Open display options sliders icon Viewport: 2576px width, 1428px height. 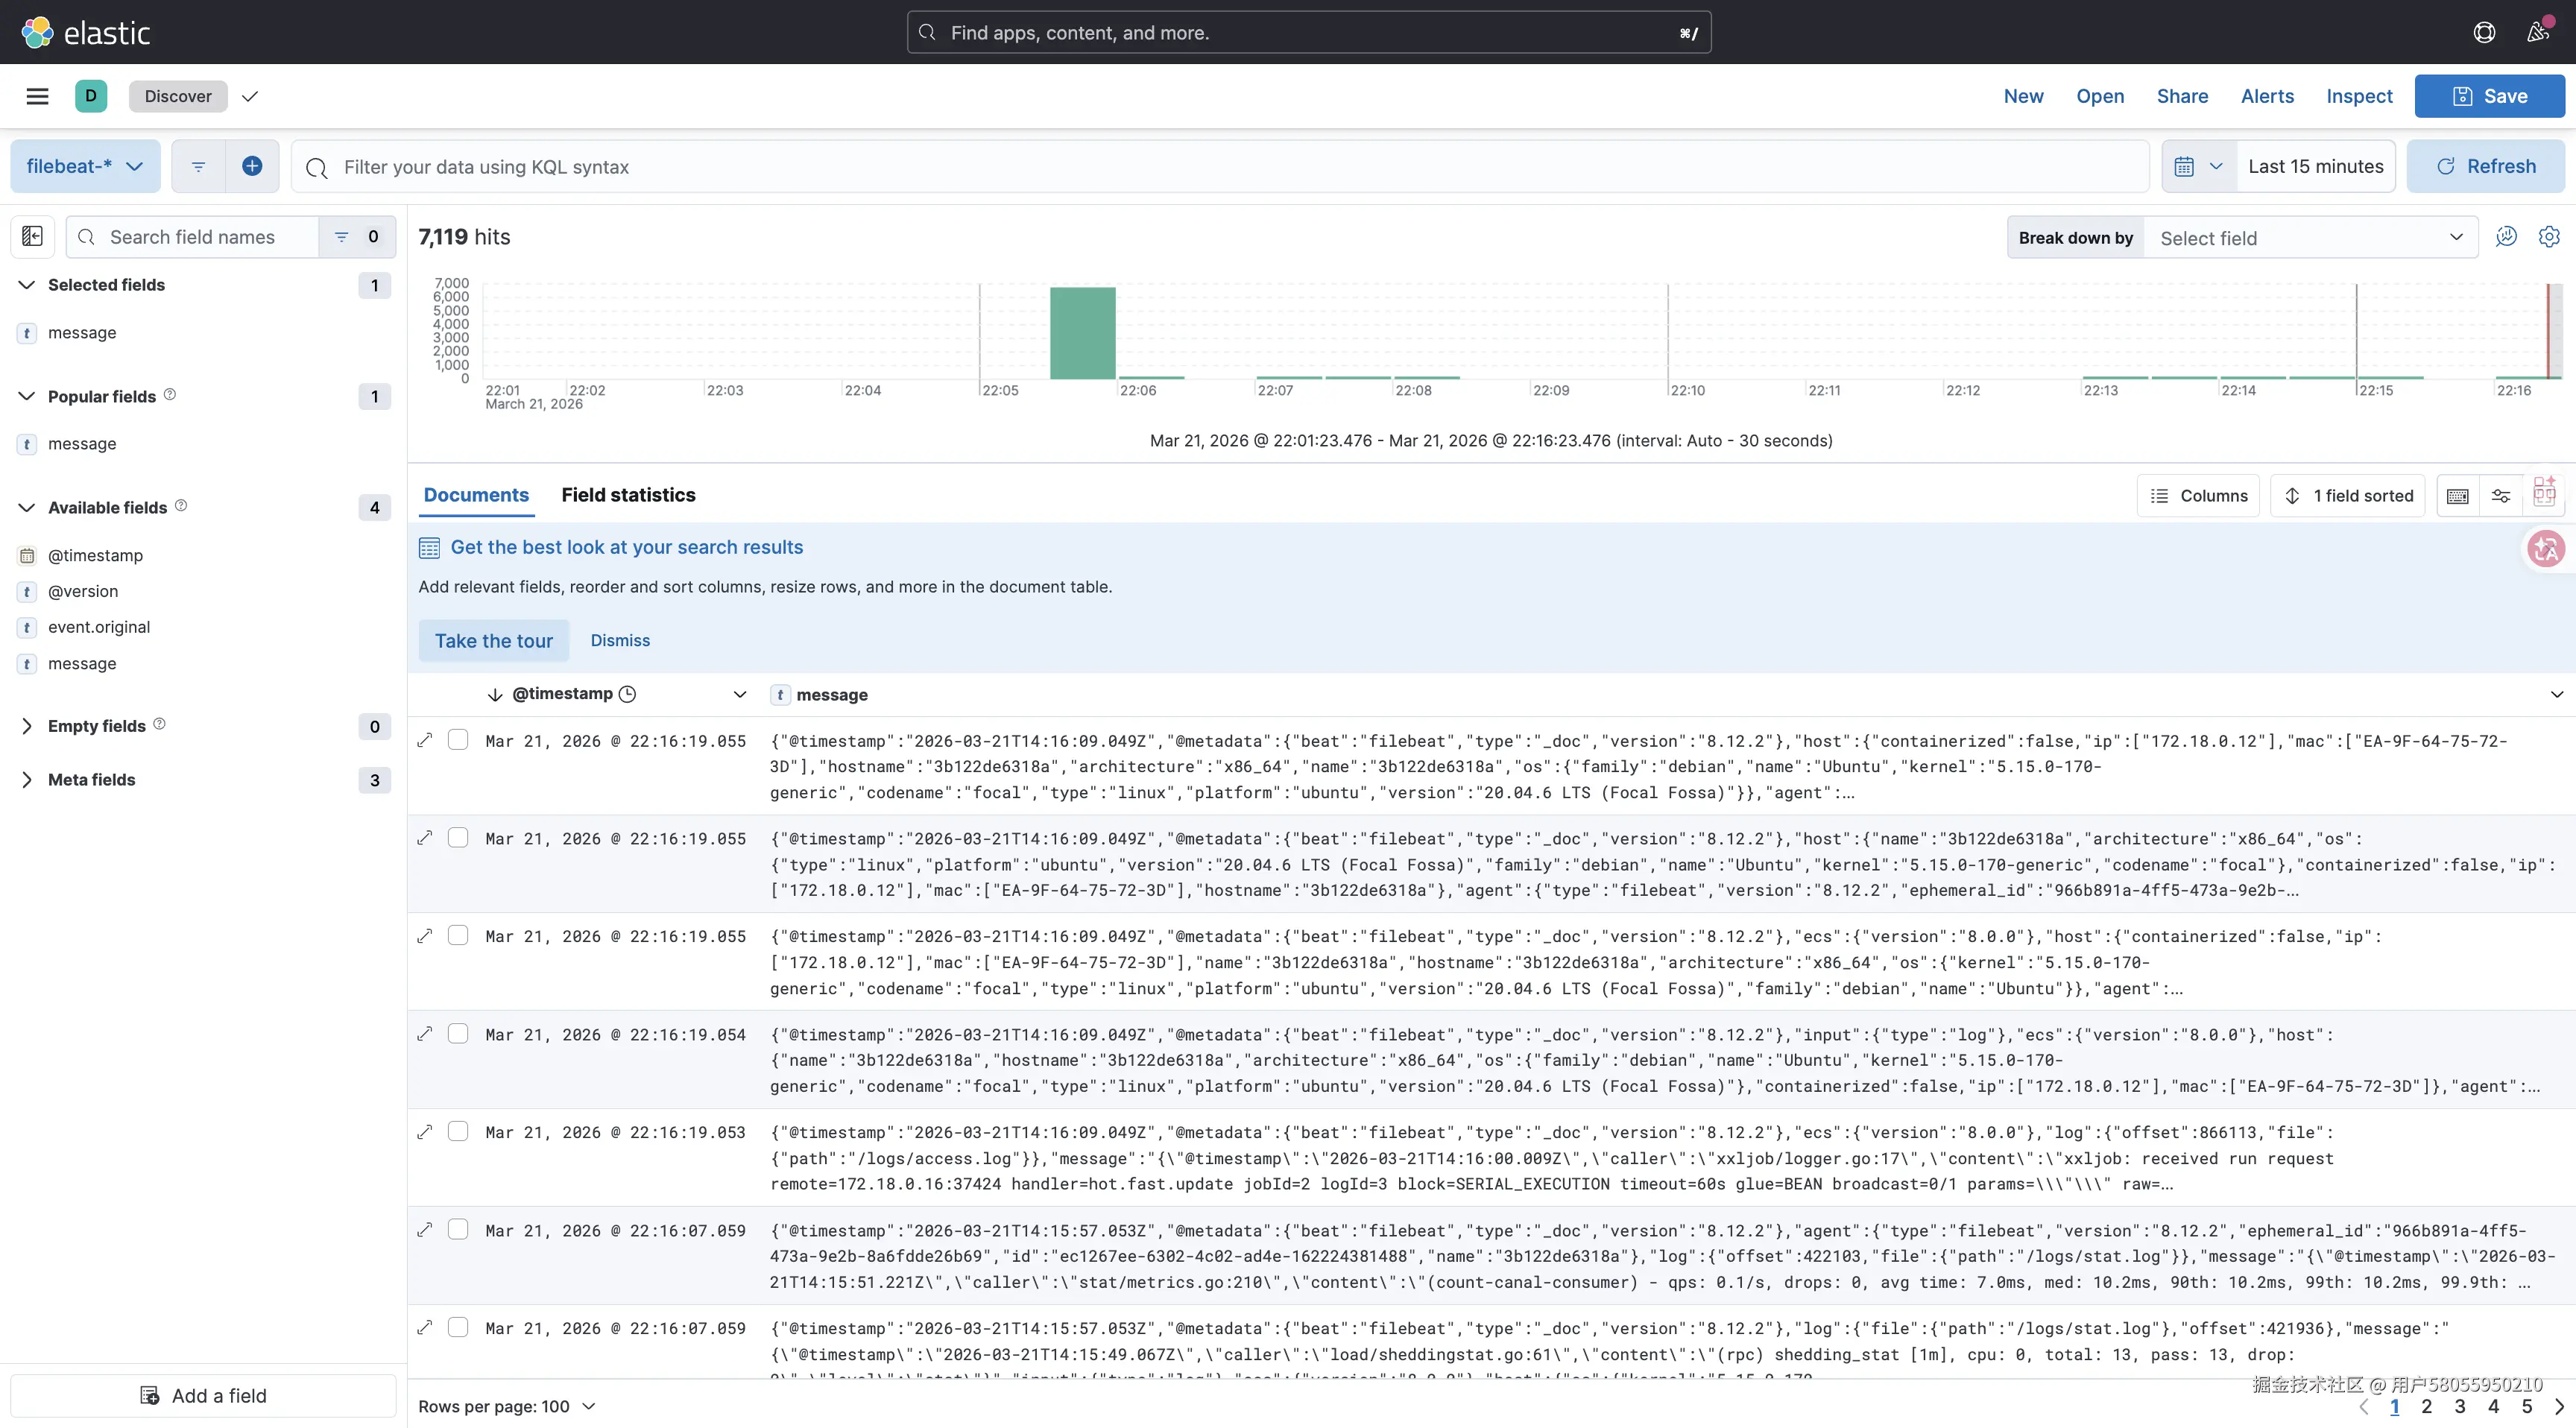(x=2500, y=496)
